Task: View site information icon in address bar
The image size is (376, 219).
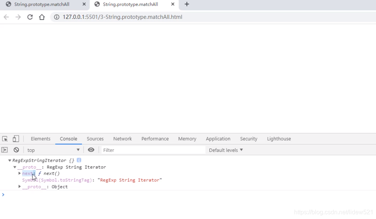Action: [57, 17]
